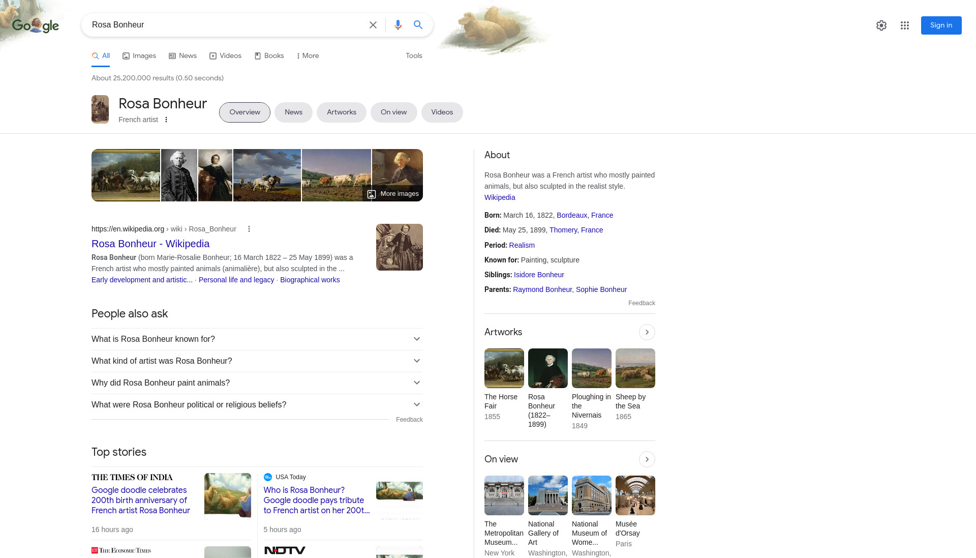
Task: Open the three-dot menu next to Wikipedia URL
Action: point(249,229)
